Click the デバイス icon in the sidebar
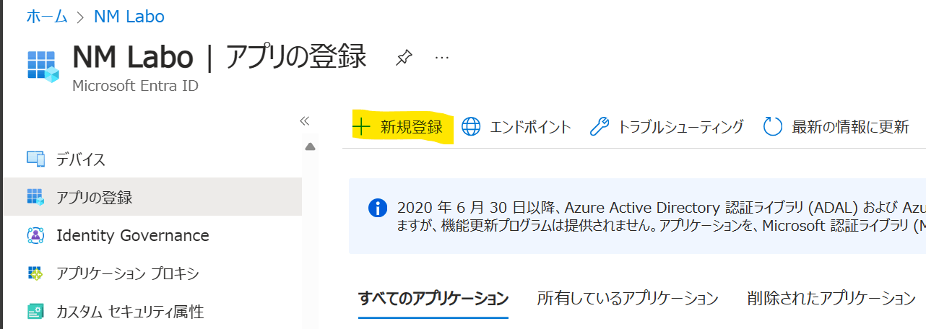Viewport: 926px width, 329px height. (x=35, y=159)
